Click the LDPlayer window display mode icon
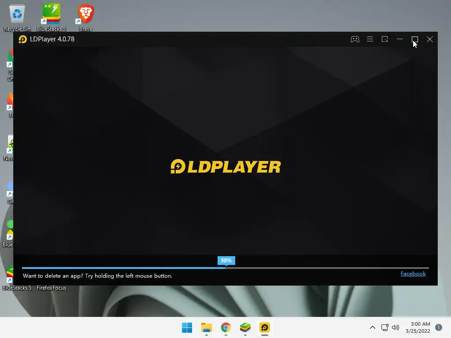The image size is (451, 338). 385,39
